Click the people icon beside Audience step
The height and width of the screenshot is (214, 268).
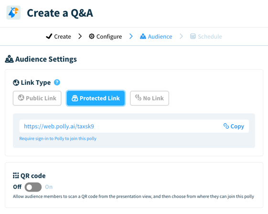(143, 36)
